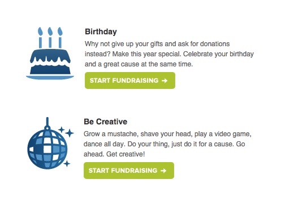The image size is (281, 215).
Task: Click the largest sparkle beside disco ball
Action: (70, 133)
